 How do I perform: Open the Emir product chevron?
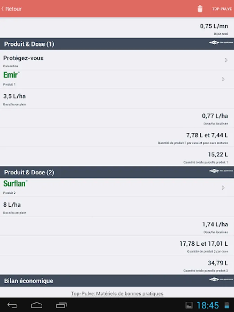[x=223, y=79]
